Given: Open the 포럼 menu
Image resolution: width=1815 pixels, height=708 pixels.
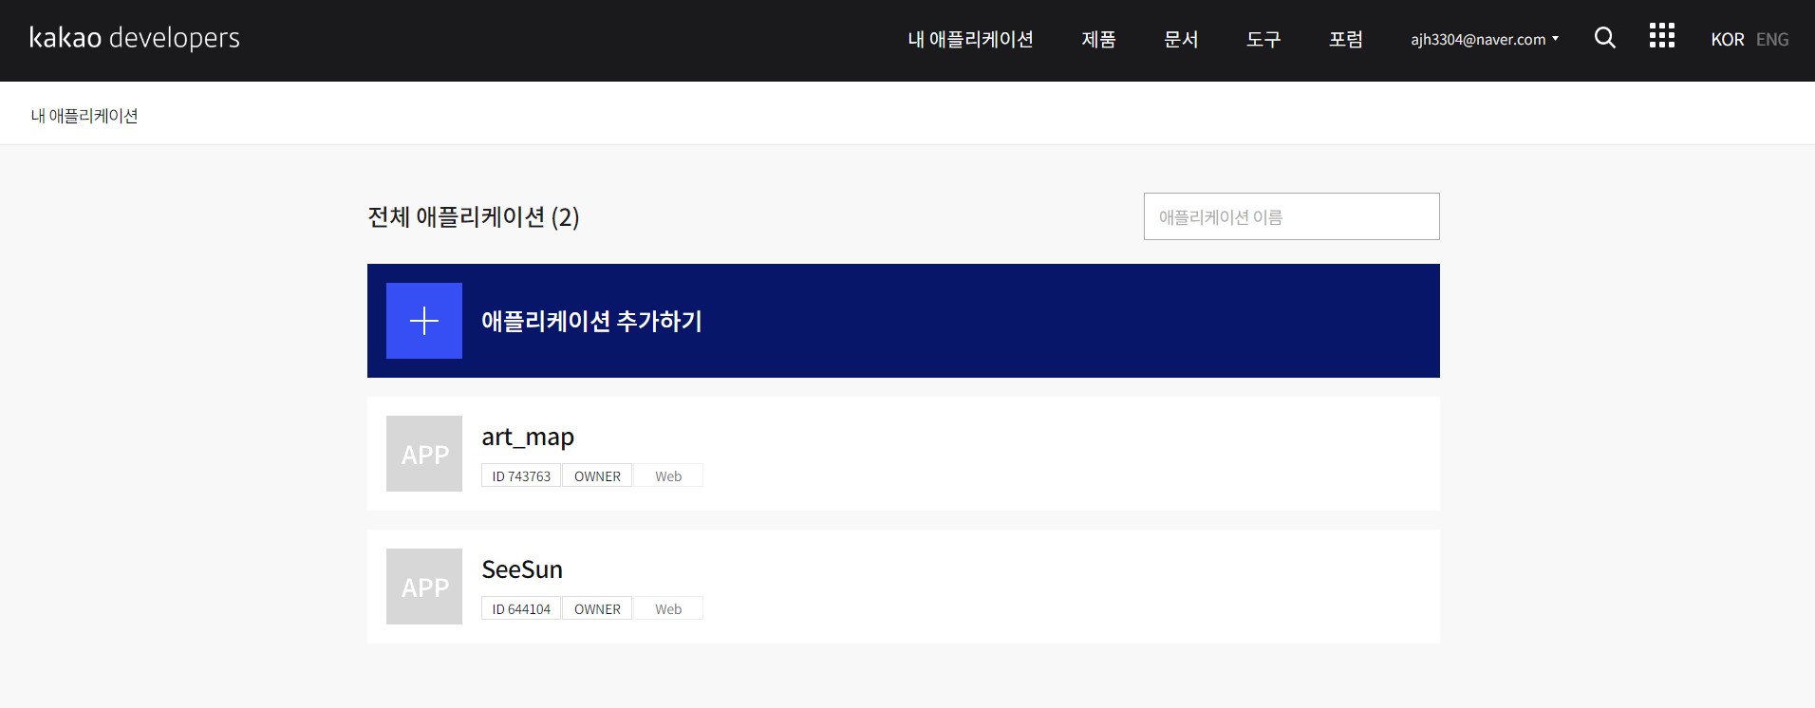Looking at the screenshot, I should click(x=1346, y=39).
